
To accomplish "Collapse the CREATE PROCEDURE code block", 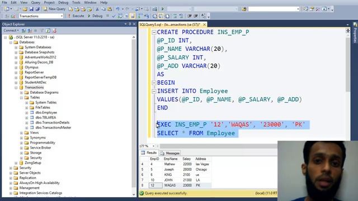I will pos(154,32).
